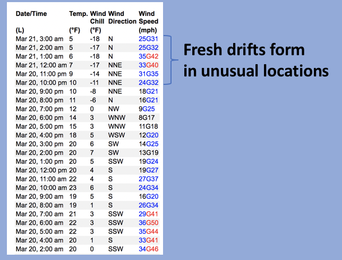Click the 35G42 wind speed entry
This screenshot has width=342, height=260.
[x=148, y=56]
